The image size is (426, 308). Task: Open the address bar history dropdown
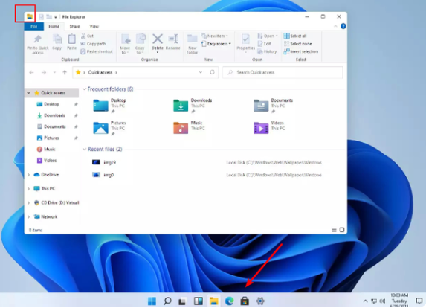pyautogui.click(x=201, y=72)
